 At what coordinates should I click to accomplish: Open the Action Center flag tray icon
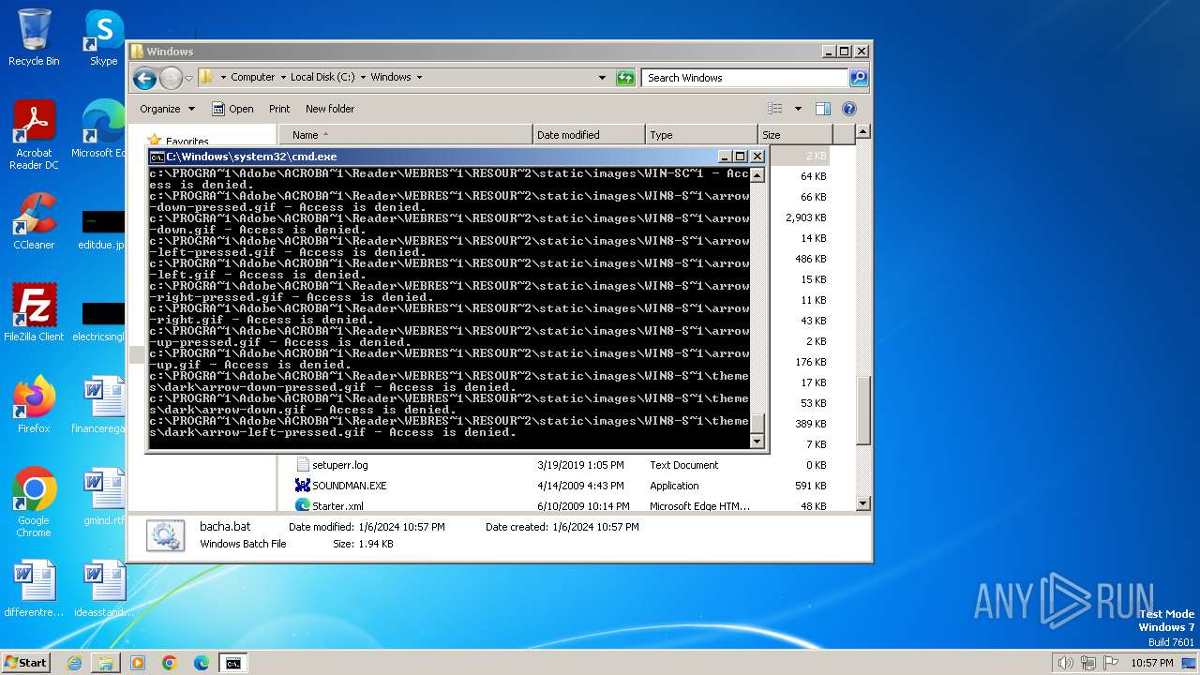coord(1111,663)
